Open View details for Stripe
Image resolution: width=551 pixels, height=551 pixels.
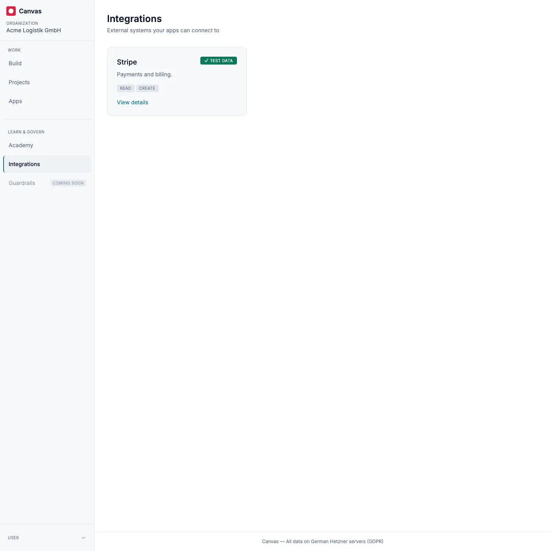(x=133, y=102)
